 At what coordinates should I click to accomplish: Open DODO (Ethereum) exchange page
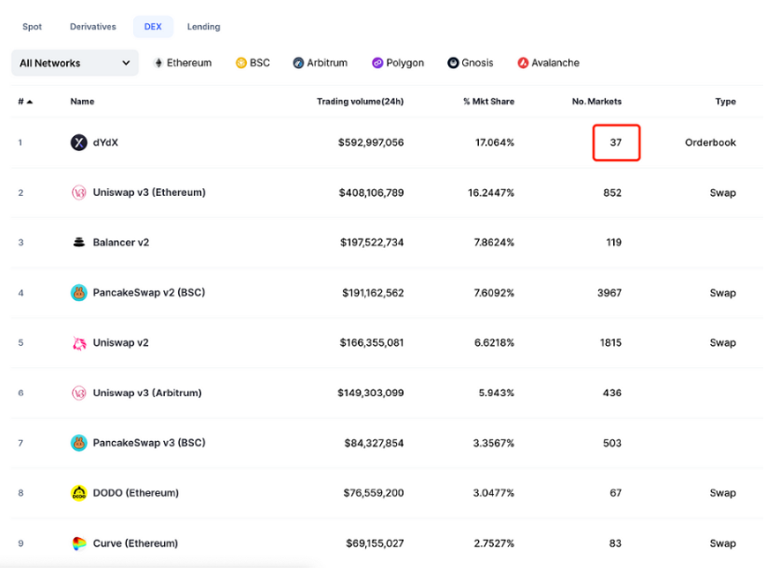(136, 493)
